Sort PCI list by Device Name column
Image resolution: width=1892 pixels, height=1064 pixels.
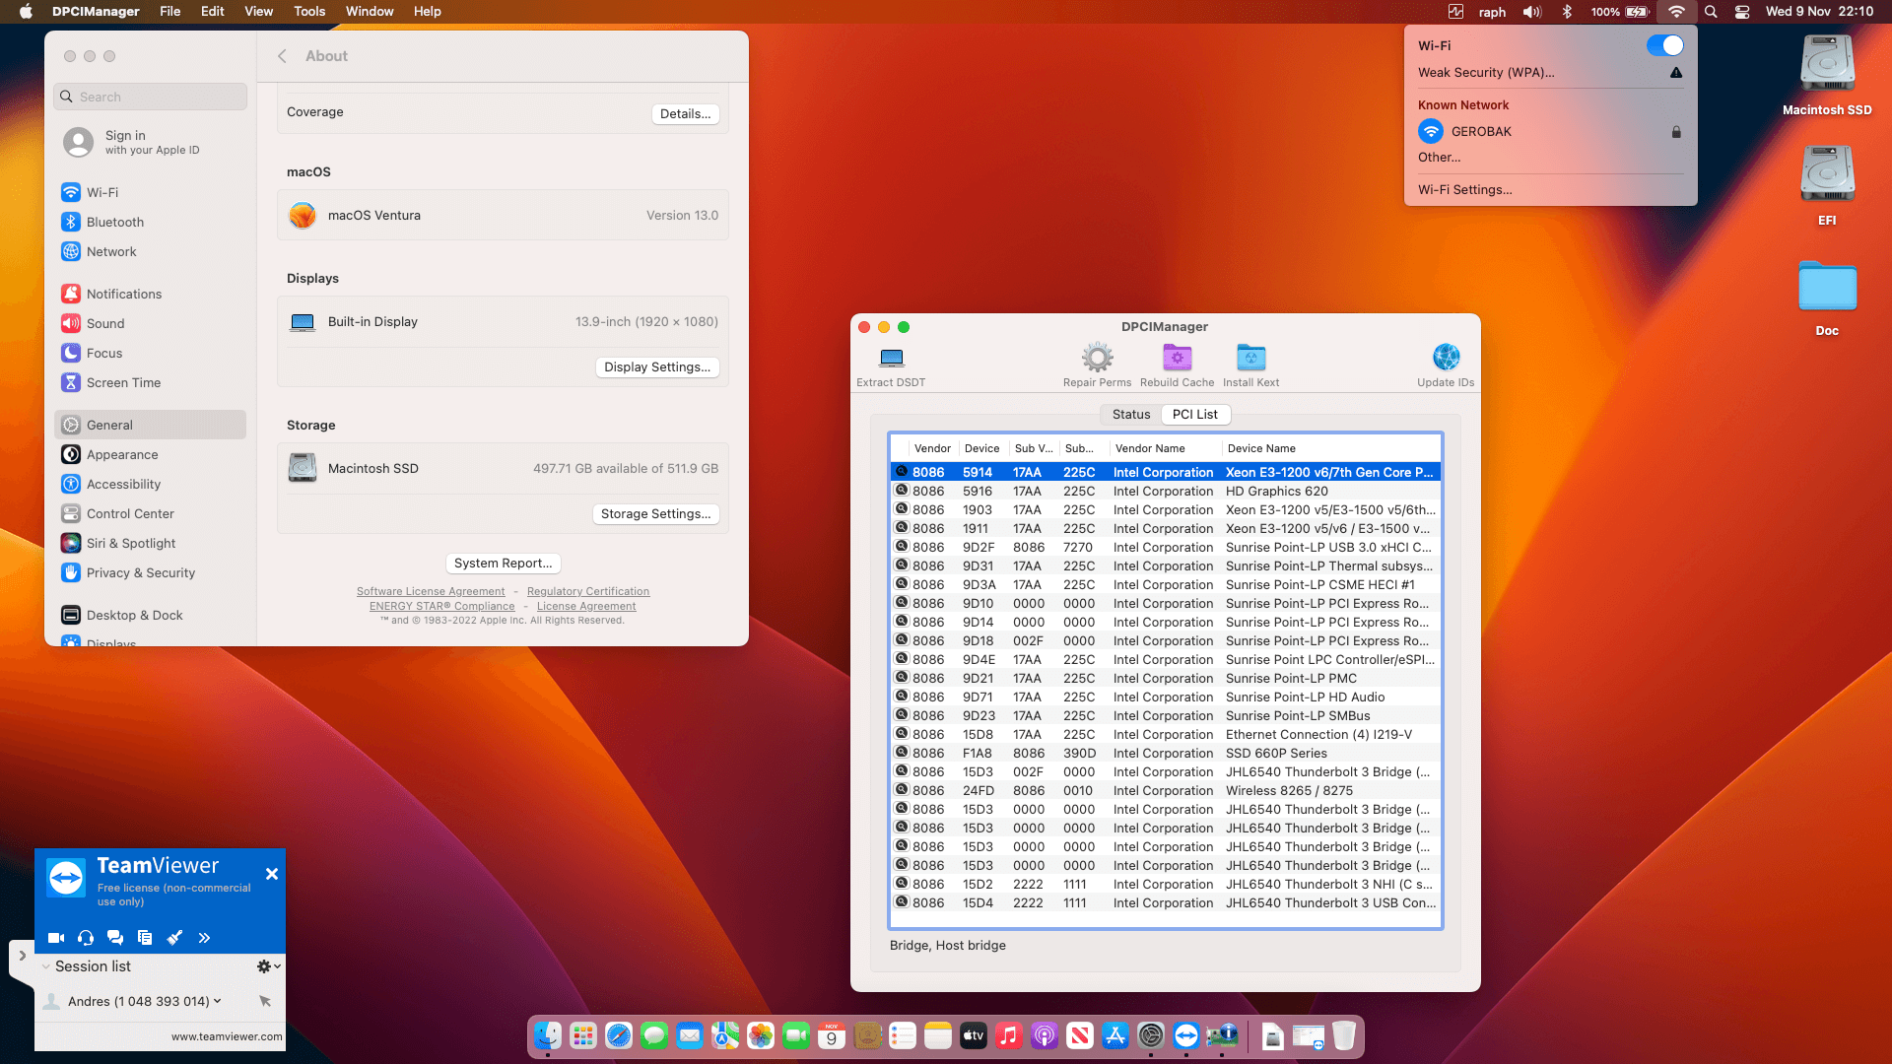point(1330,448)
